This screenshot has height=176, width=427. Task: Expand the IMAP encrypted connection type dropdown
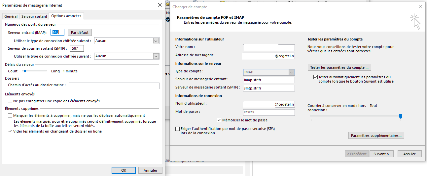[156, 41]
